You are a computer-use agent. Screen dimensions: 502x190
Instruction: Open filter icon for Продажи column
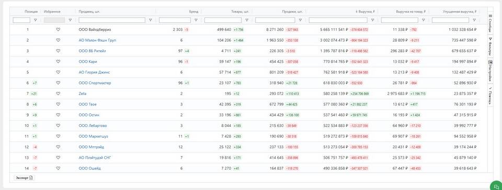click(300, 20)
